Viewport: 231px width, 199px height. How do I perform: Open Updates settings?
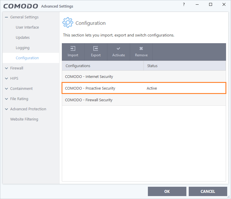(x=23, y=38)
